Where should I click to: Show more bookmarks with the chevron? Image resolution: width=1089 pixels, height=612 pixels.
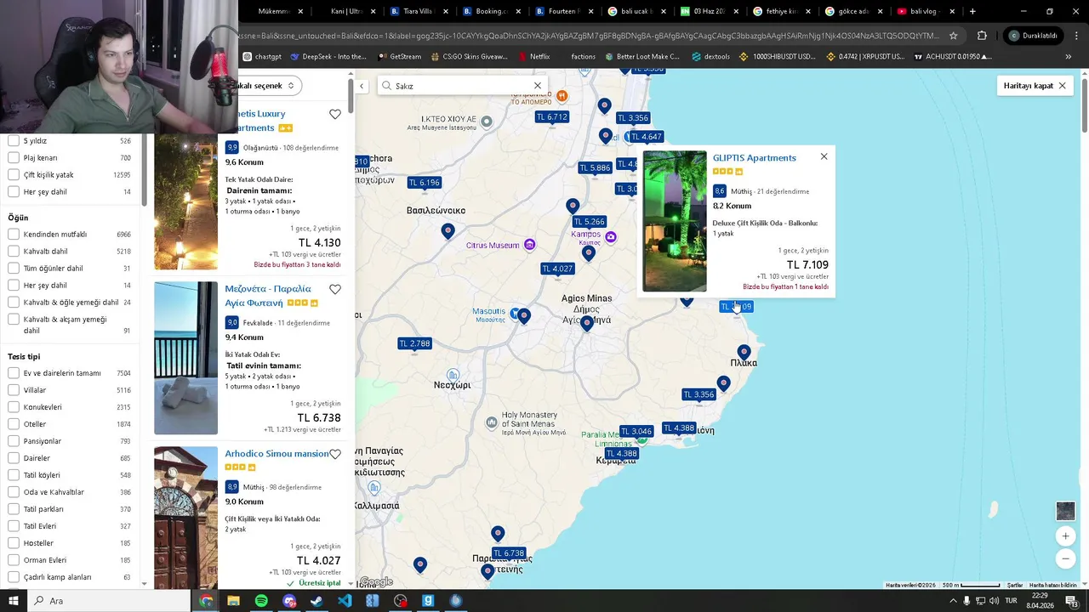coord(1068,57)
